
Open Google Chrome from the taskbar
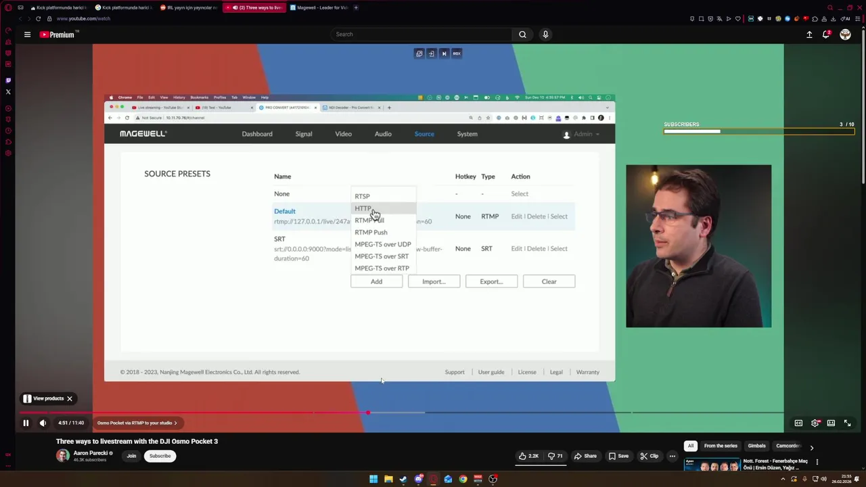463,479
